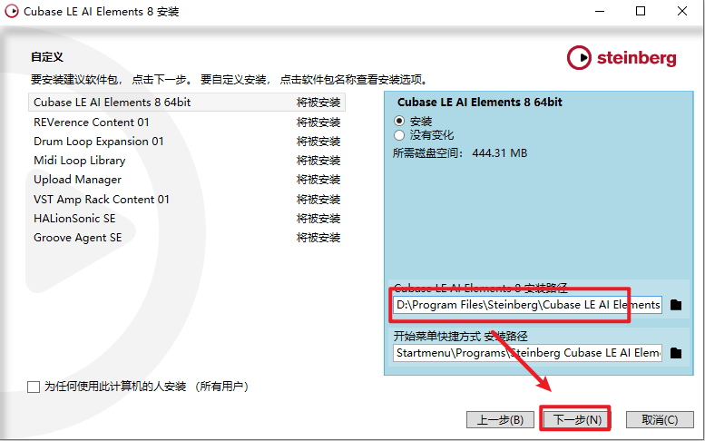705x441 pixels.
Task: Select VST Amp Rack Content 01
Action: [102, 200]
